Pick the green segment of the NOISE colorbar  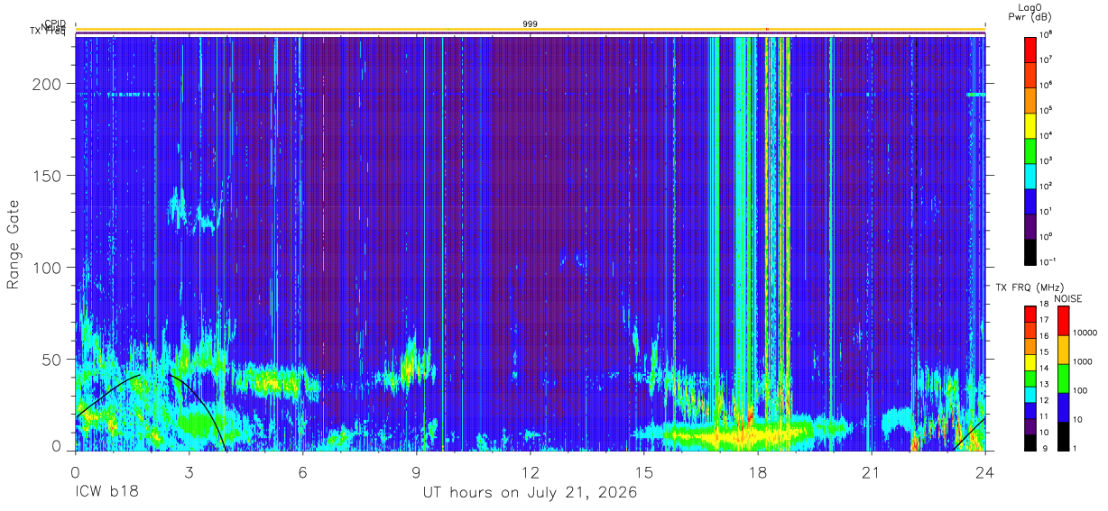1063,379
